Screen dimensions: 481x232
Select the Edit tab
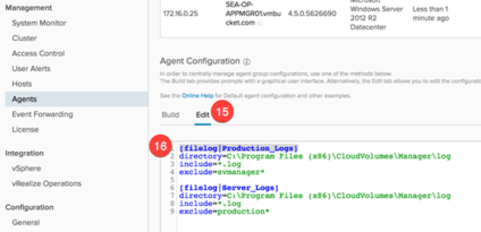[203, 115]
